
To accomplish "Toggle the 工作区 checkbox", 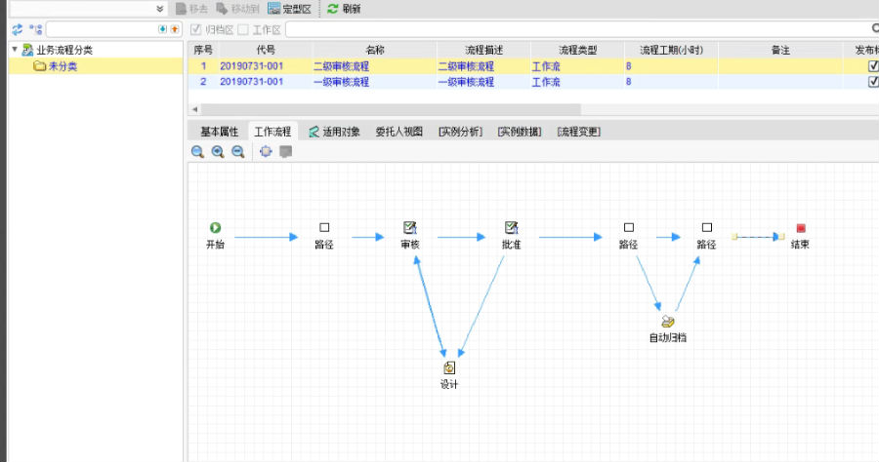I will click(243, 30).
